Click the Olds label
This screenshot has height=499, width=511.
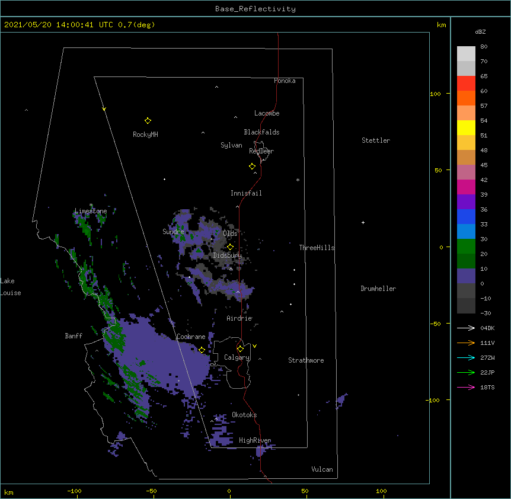coord(230,233)
